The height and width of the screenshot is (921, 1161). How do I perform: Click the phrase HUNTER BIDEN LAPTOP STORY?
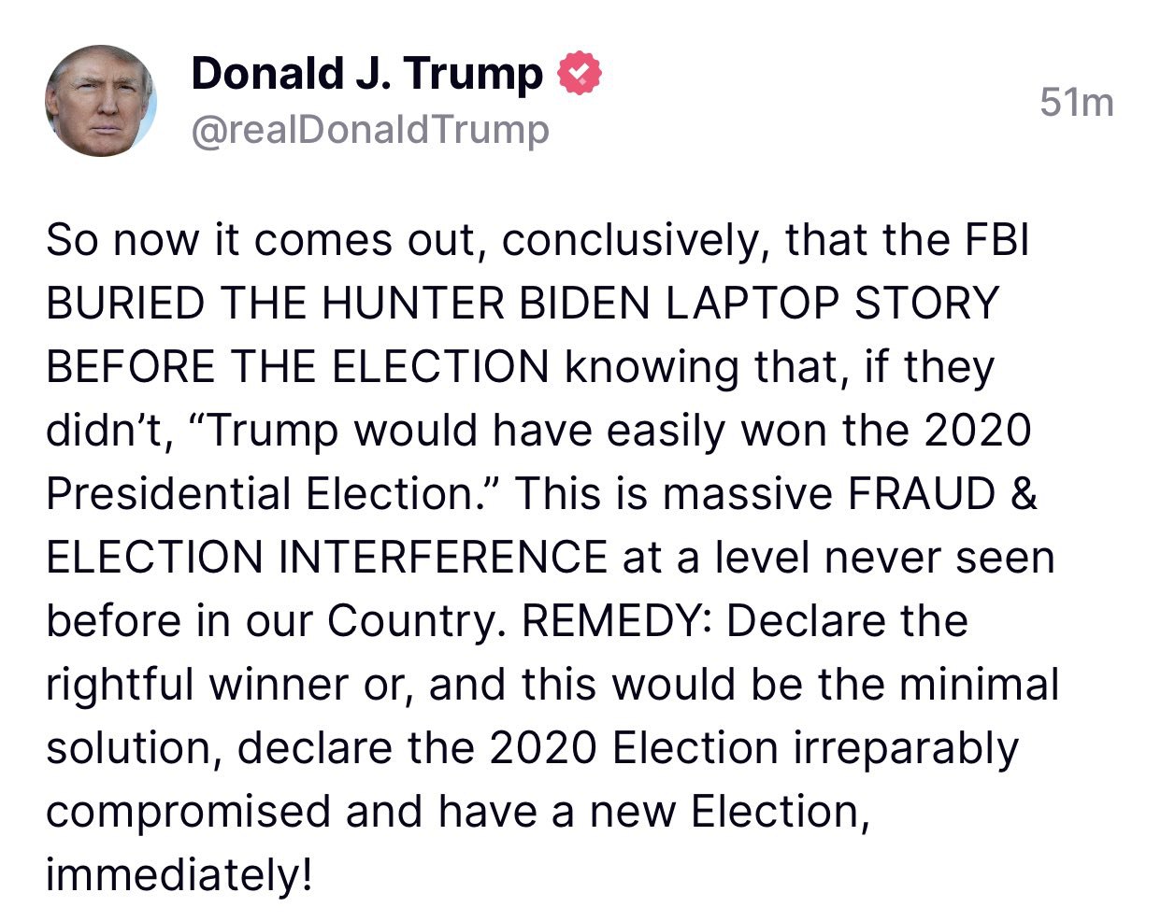click(x=662, y=304)
